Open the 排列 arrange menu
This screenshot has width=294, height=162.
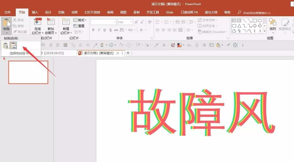(273, 26)
